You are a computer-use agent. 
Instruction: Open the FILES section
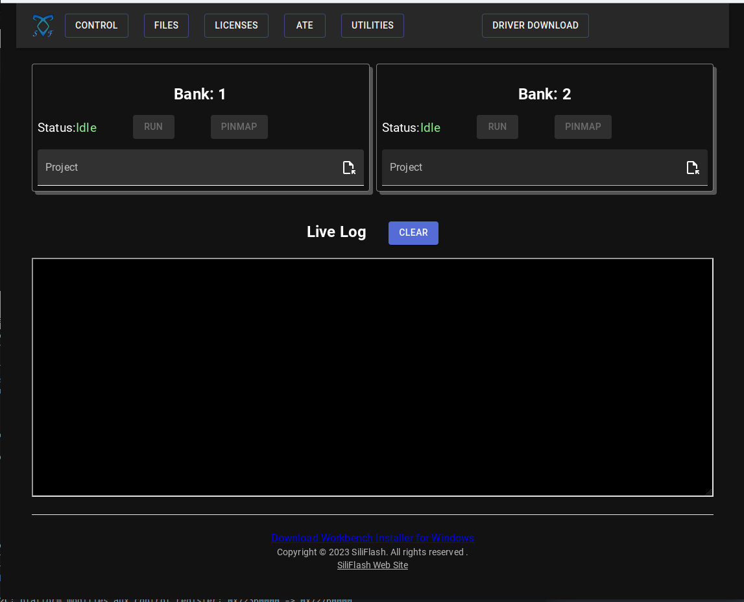(166, 25)
